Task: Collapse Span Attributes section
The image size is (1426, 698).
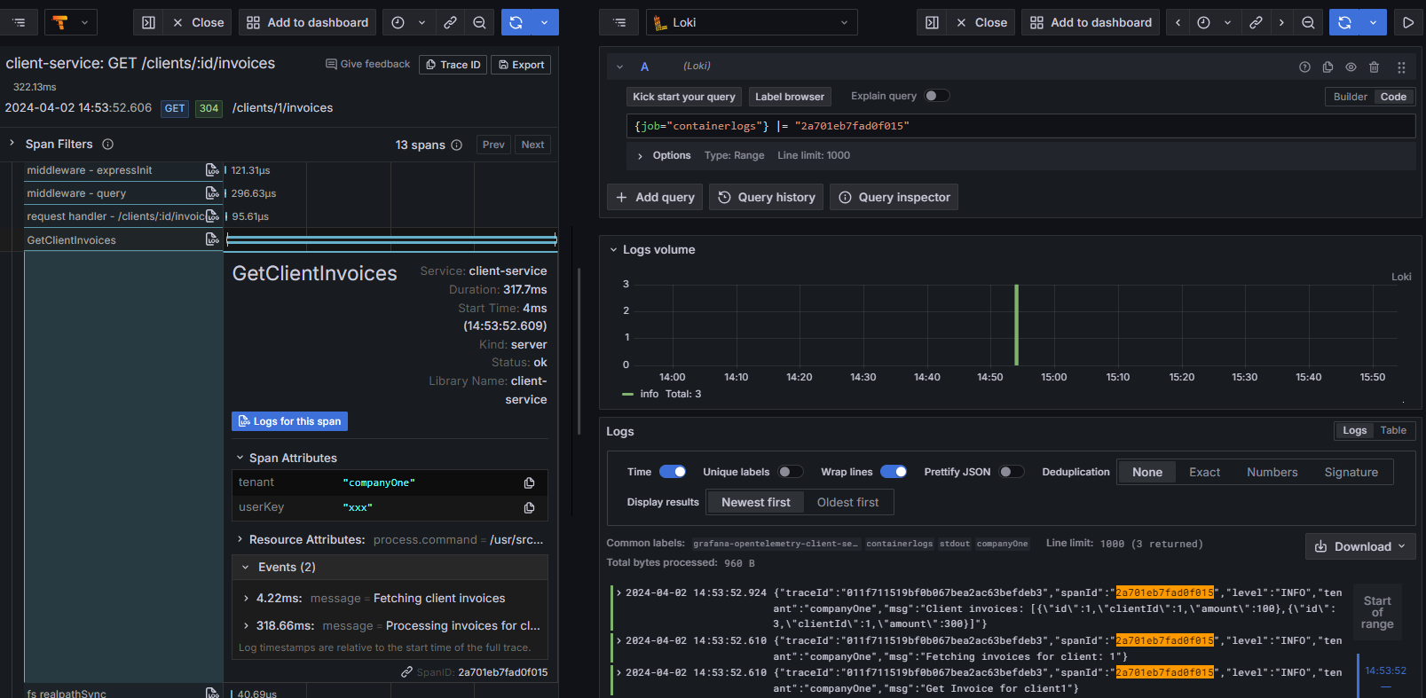Action: click(240, 458)
